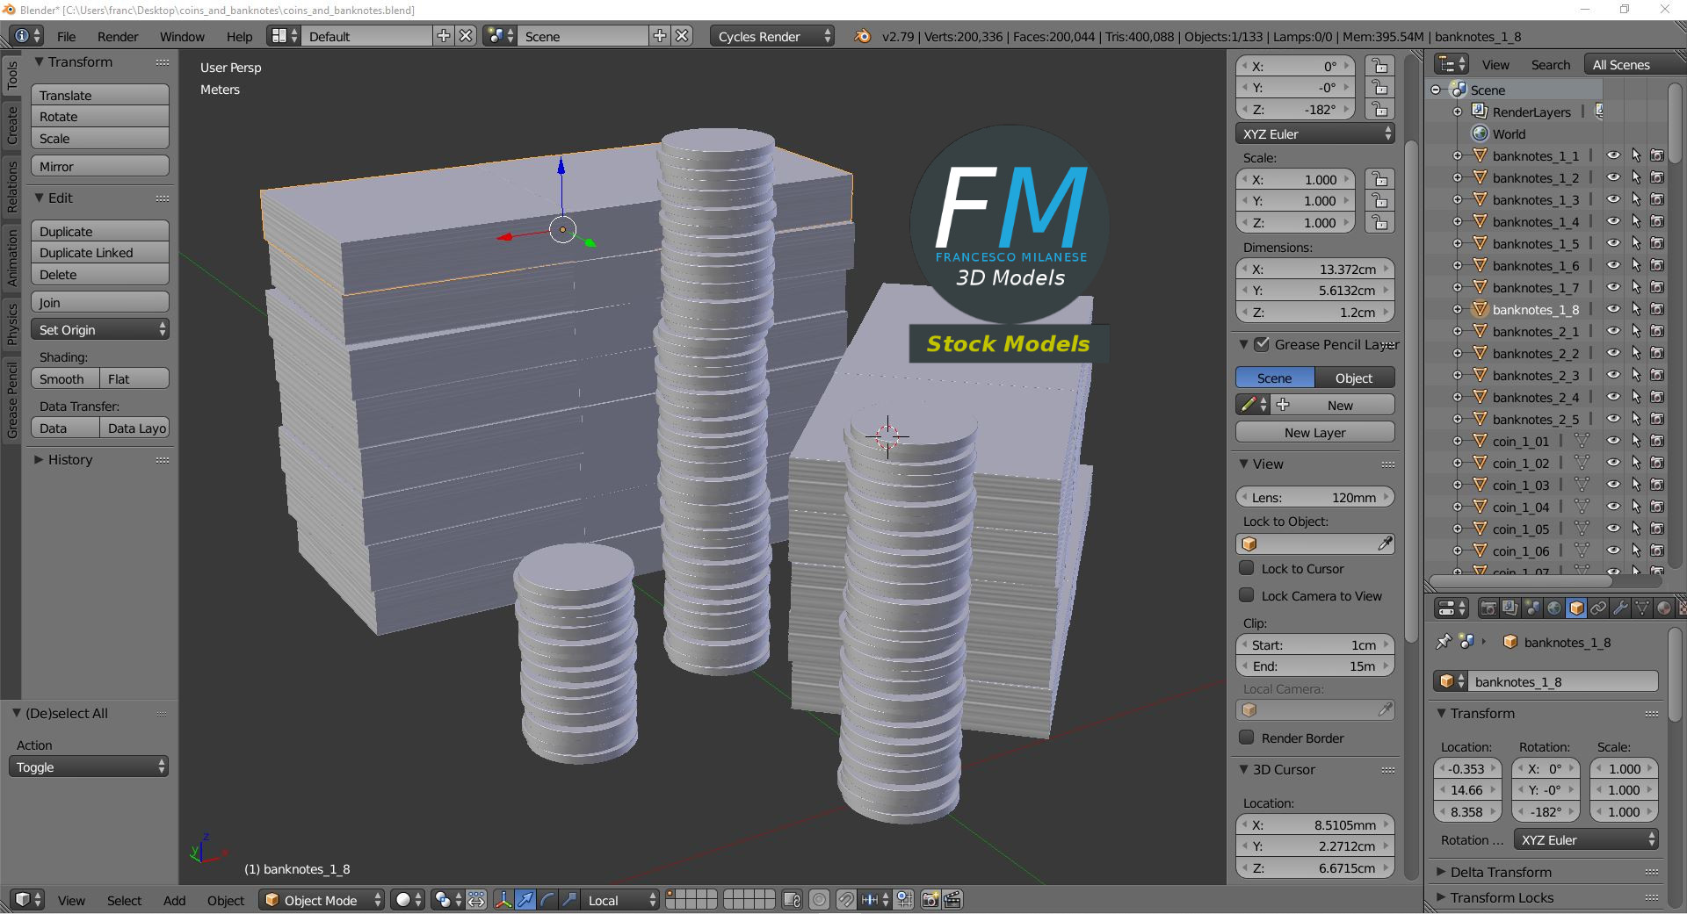The width and height of the screenshot is (1687, 914).
Task: Open the Object Mode dropdown
Action: pyautogui.click(x=322, y=900)
